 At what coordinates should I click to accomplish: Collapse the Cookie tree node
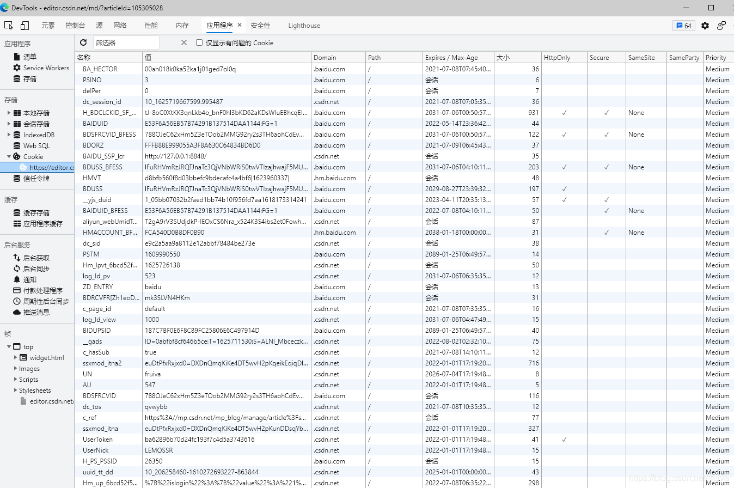point(9,157)
